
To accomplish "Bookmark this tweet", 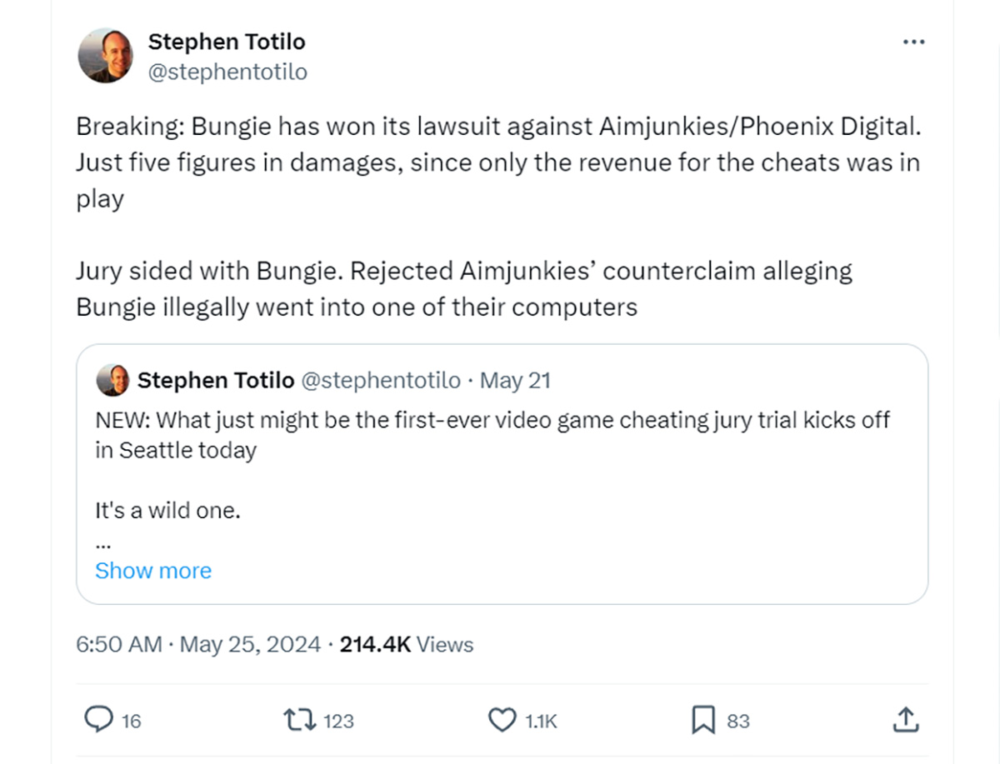I will (703, 720).
